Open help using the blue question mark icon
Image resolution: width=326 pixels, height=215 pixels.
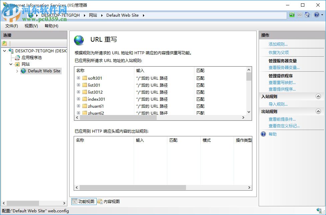[316, 15]
